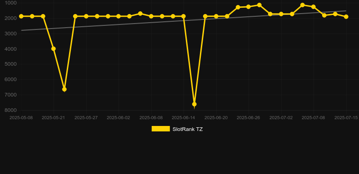Image resolution: width=359 pixels, height=174 pixels.
Task: Click the 6000 y-axis label
Action: point(10,79)
